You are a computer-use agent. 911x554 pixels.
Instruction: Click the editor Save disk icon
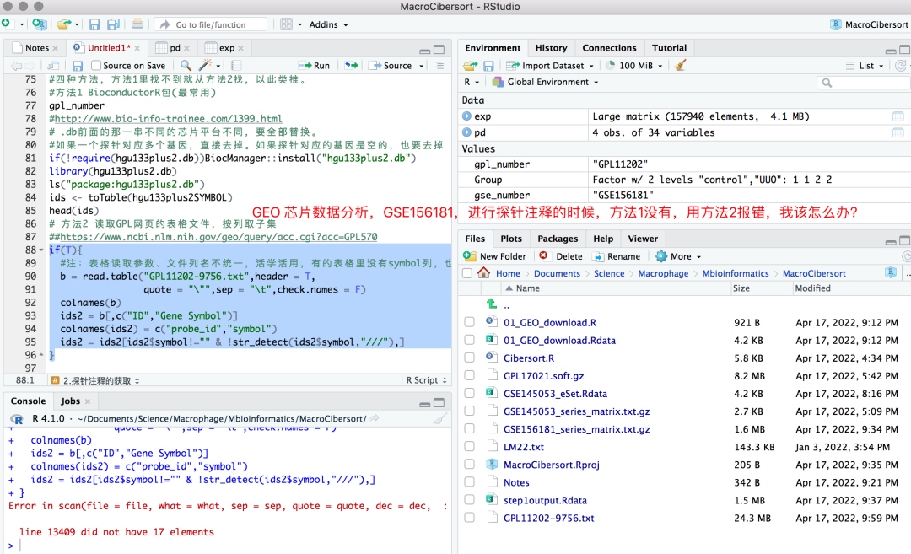click(x=78, y=66)
